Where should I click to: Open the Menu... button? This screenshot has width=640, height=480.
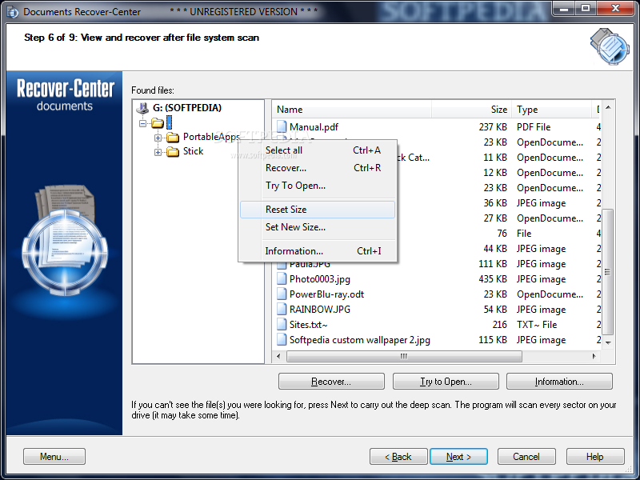54,456
